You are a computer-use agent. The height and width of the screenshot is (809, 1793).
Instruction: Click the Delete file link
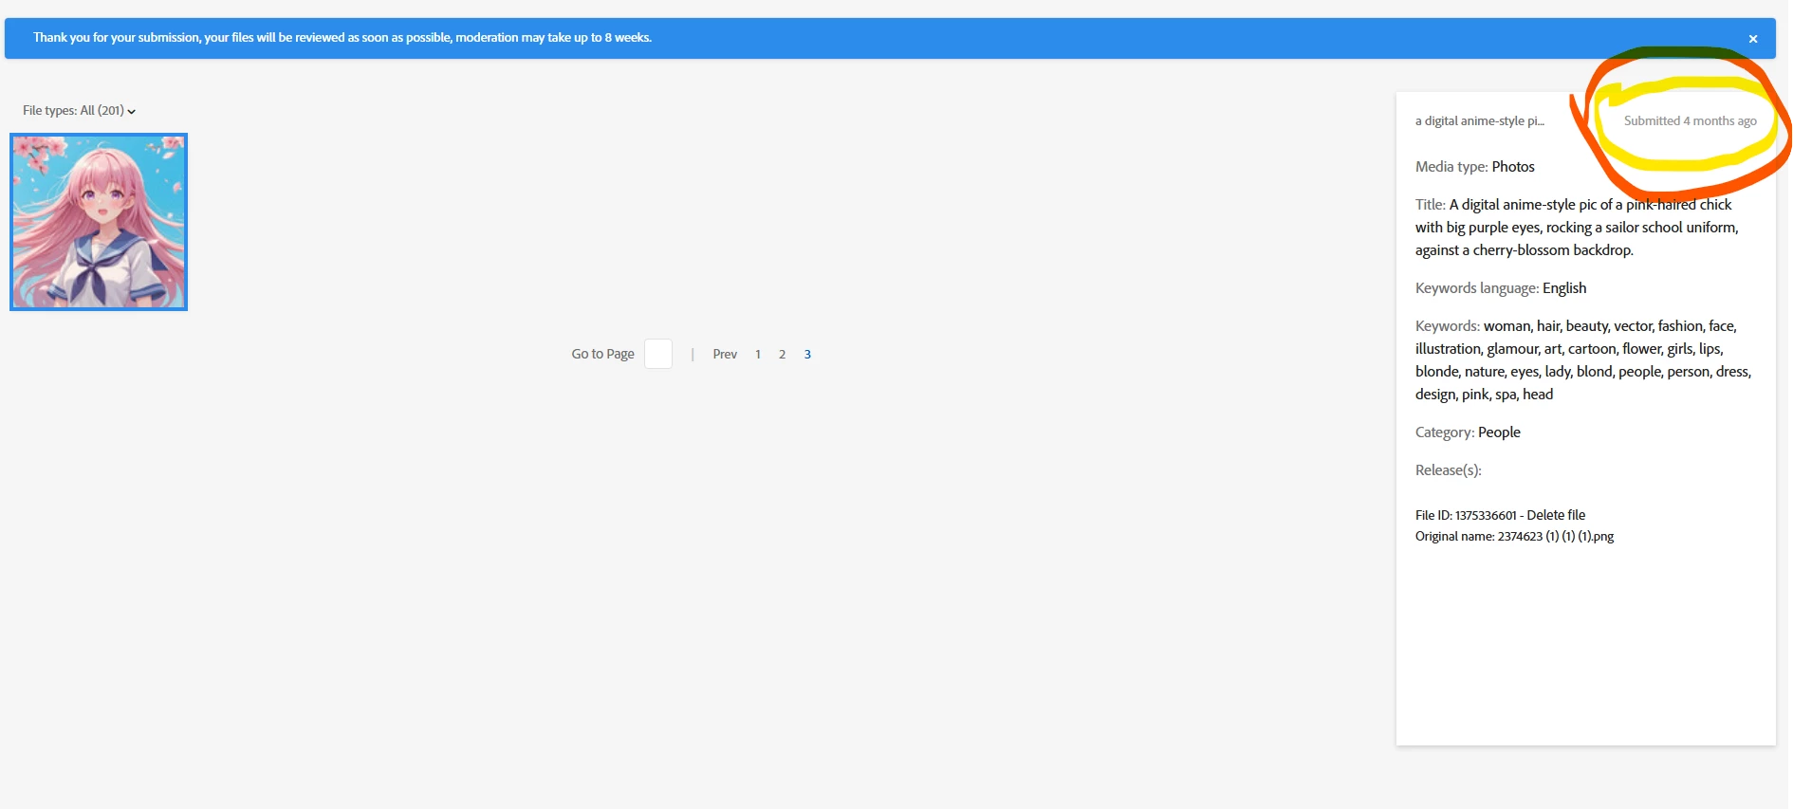(x=1556, y=515)
